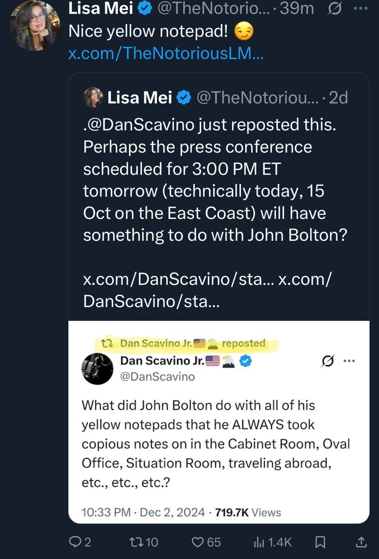Tap the three-dot menu inside the screenshot
The width and height of the screenshot is (379, 559).
click(348, 361)
